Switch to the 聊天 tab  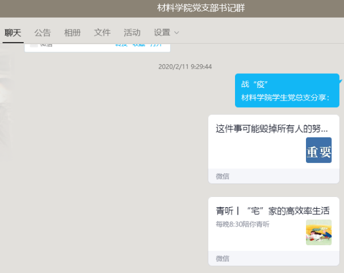[12, 32]
